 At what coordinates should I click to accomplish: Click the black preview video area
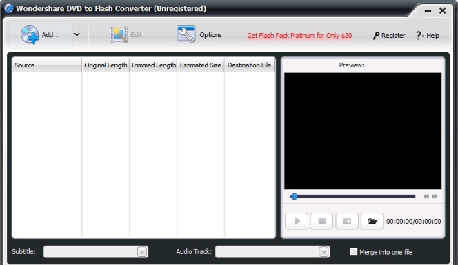point(363,131)
